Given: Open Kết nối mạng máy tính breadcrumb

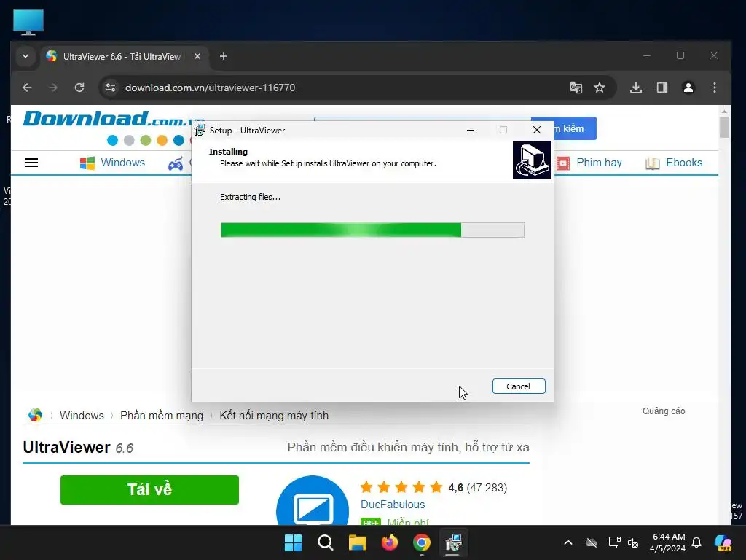Looking at the screenshot, I should pyautogui.click(x=274, y=415).
